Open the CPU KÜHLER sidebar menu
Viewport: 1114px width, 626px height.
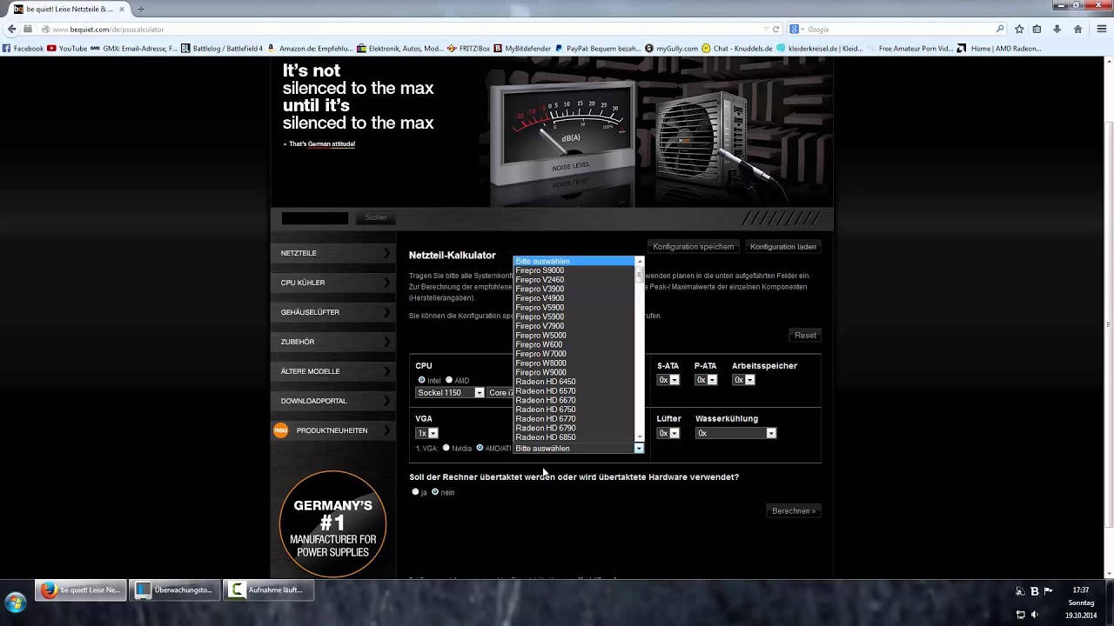tap(333, 283)
